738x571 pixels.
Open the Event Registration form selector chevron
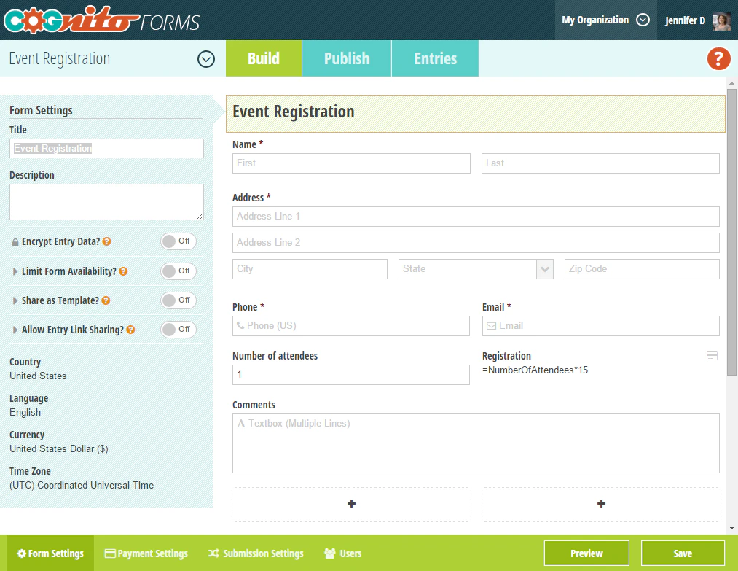point(206,59)
